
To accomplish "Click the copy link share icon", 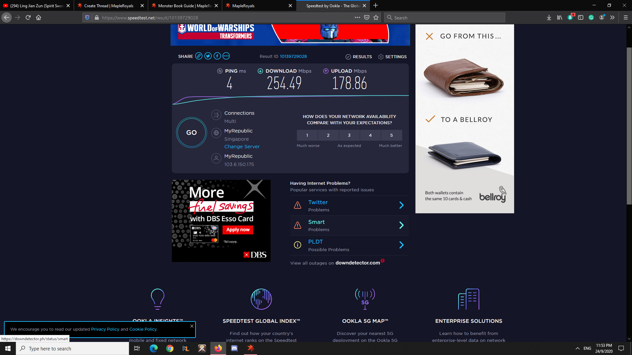I will (x=199, y=56).
